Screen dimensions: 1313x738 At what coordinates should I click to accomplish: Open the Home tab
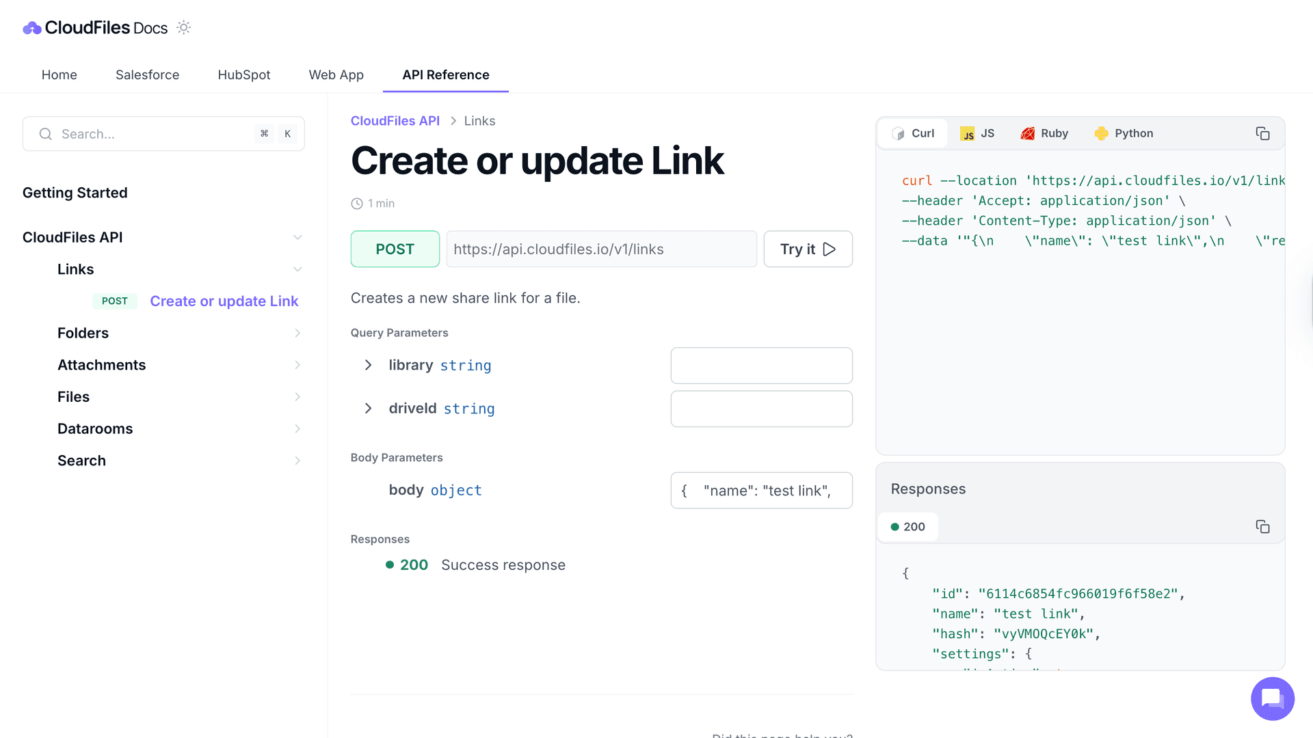click(x=59, y=74)
